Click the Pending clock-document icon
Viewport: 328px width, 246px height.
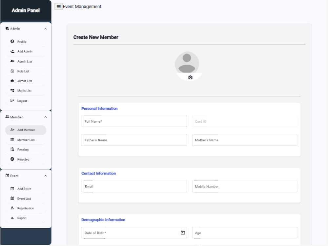tap(12, 149)
